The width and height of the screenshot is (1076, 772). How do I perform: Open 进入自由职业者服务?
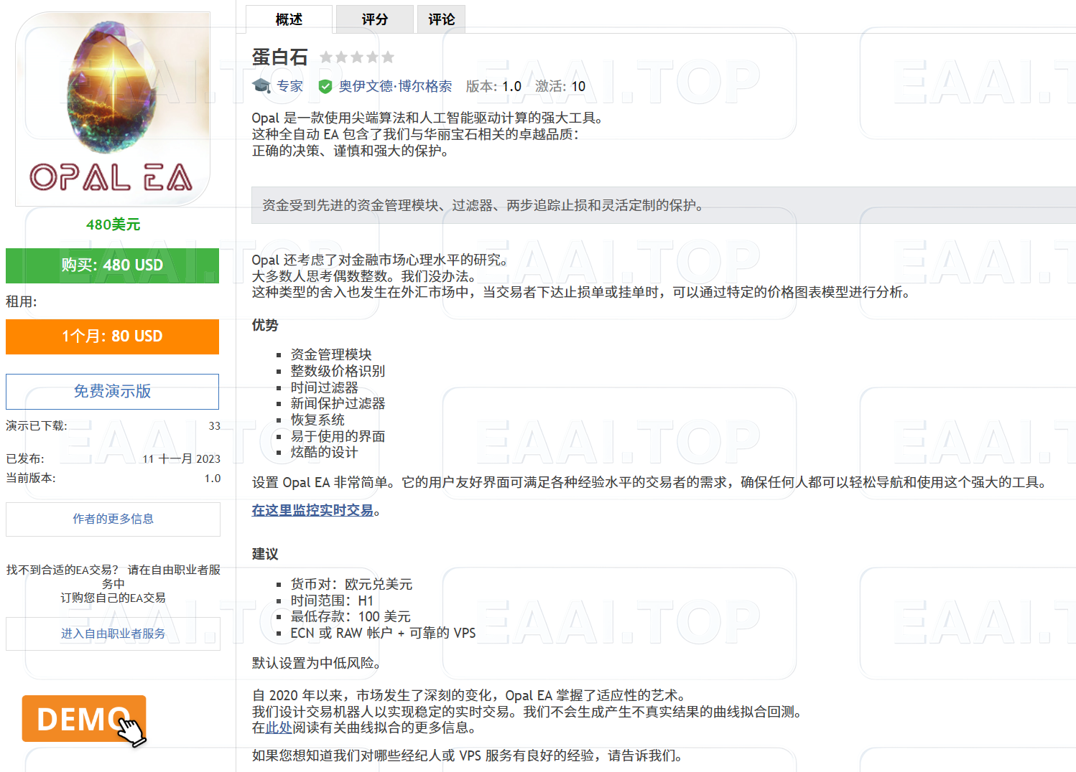click(x=112, y=634)
